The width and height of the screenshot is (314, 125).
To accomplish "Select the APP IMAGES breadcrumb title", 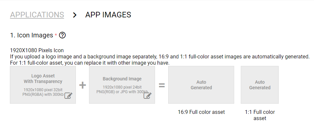I will tap(108, 15).
